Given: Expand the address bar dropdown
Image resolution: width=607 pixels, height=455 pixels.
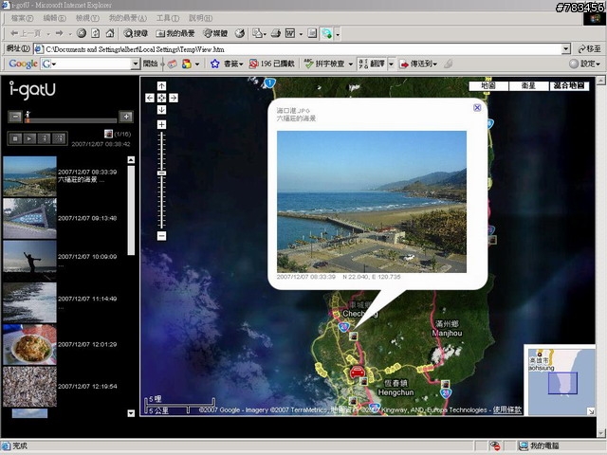Looking at the screenshot, I should pyautogui.click(x=566, y=49).
